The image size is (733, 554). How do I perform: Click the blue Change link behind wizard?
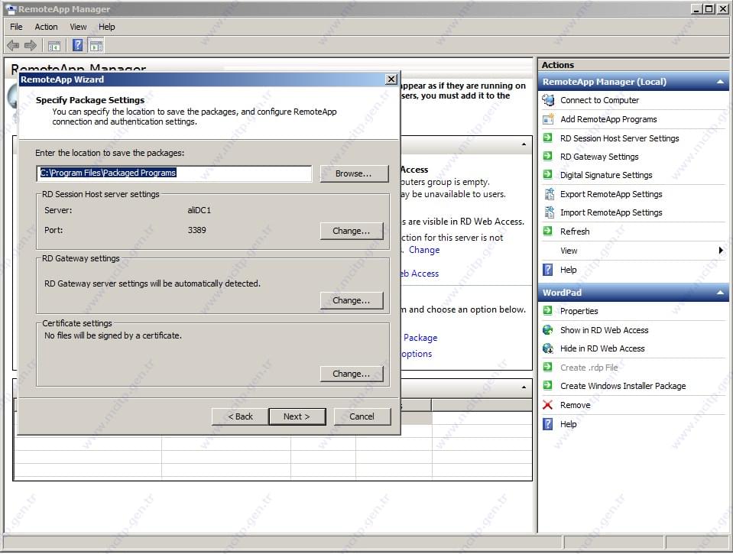pos(424,250)
